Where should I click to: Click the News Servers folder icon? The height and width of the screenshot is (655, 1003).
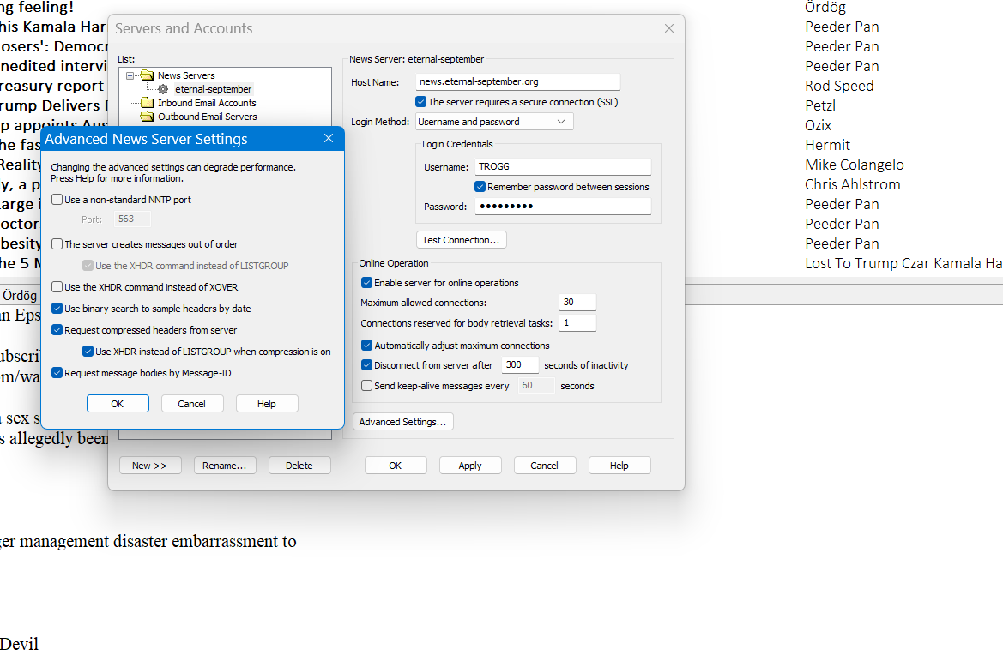tap(147, 75)
